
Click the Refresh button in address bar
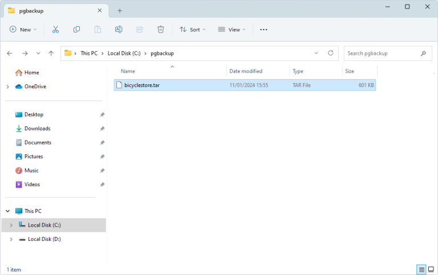pyautogui.click(x=330, y=53)
